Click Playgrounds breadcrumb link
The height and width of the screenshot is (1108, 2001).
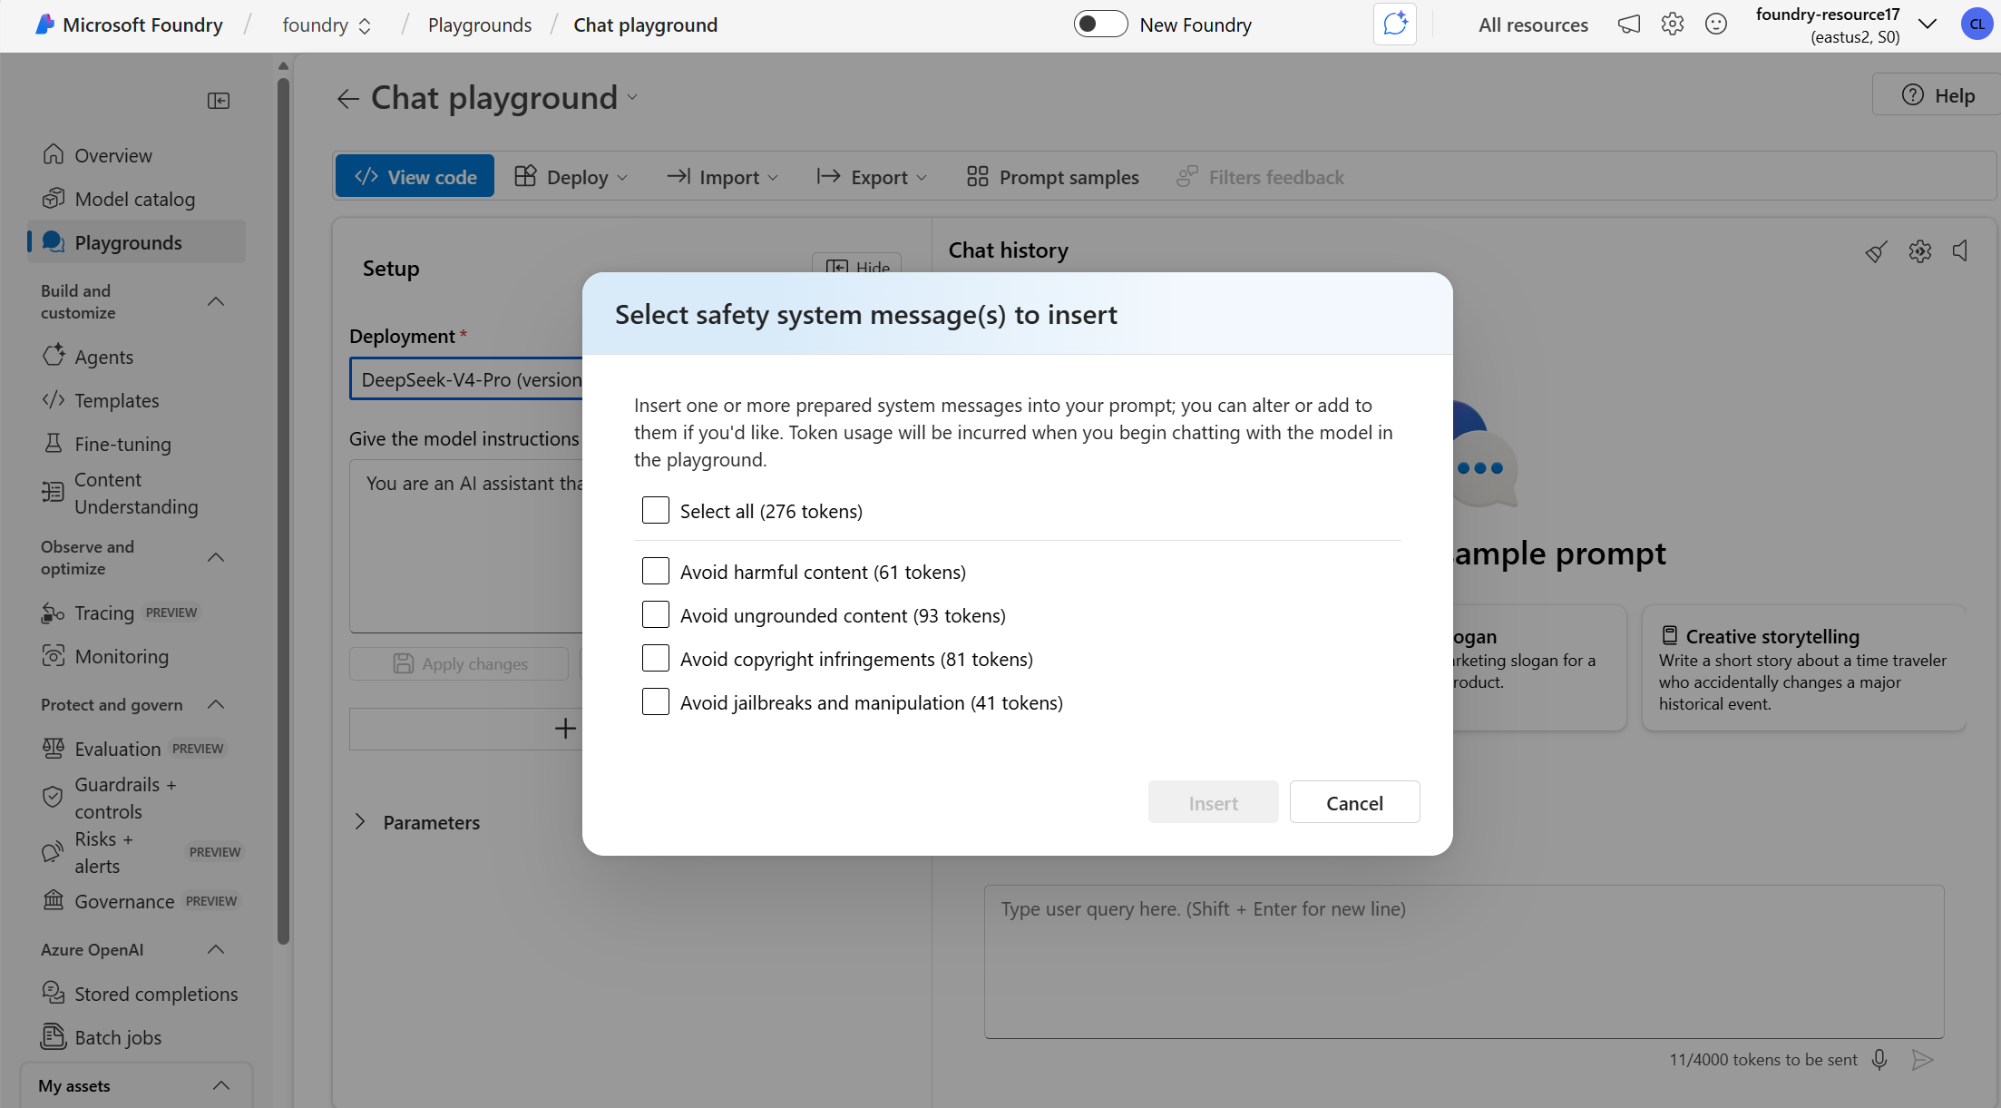pos(480,25)
